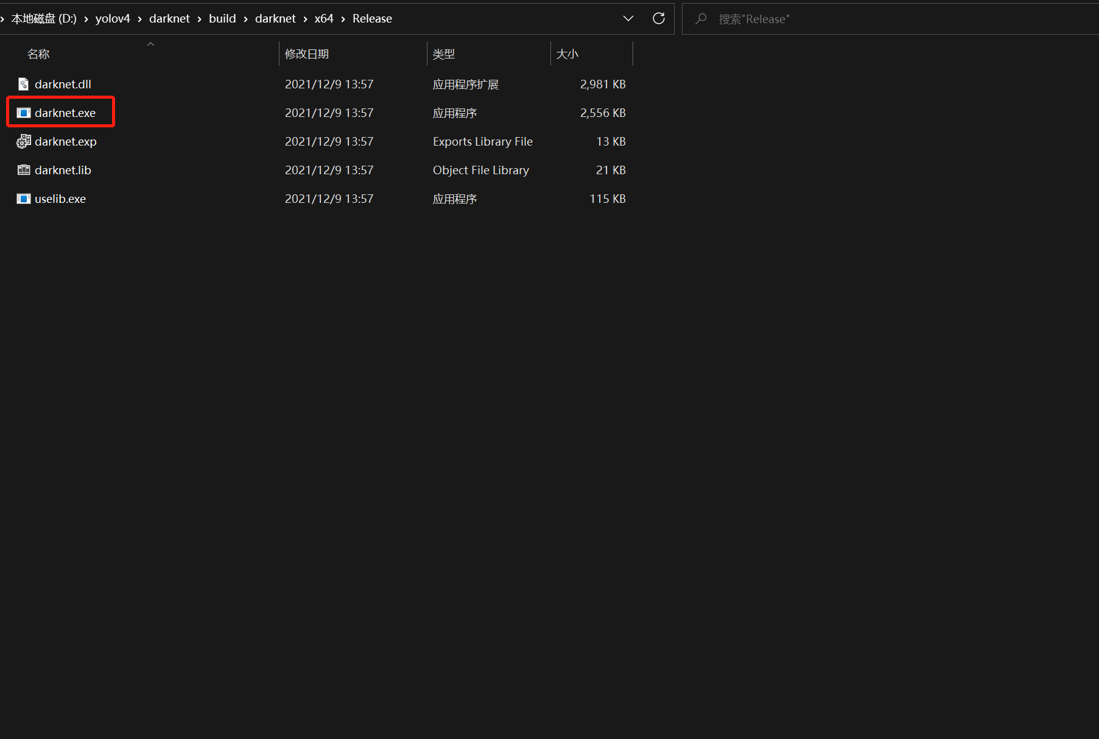Click the darknet.exp file icon
This screenshot has height=739, width=1099.
(23, 141)
